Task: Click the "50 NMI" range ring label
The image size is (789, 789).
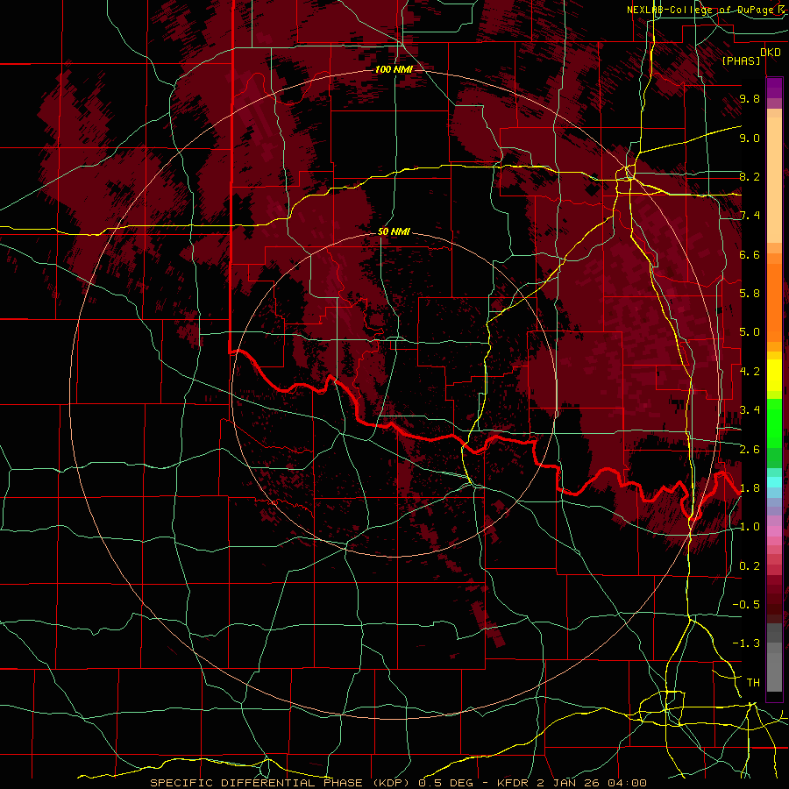Action: point(394,231)
